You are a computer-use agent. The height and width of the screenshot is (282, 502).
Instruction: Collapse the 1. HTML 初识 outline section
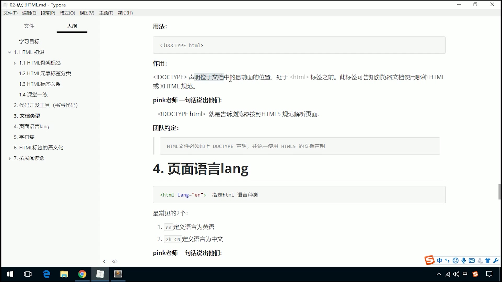[x=9, y=52]
